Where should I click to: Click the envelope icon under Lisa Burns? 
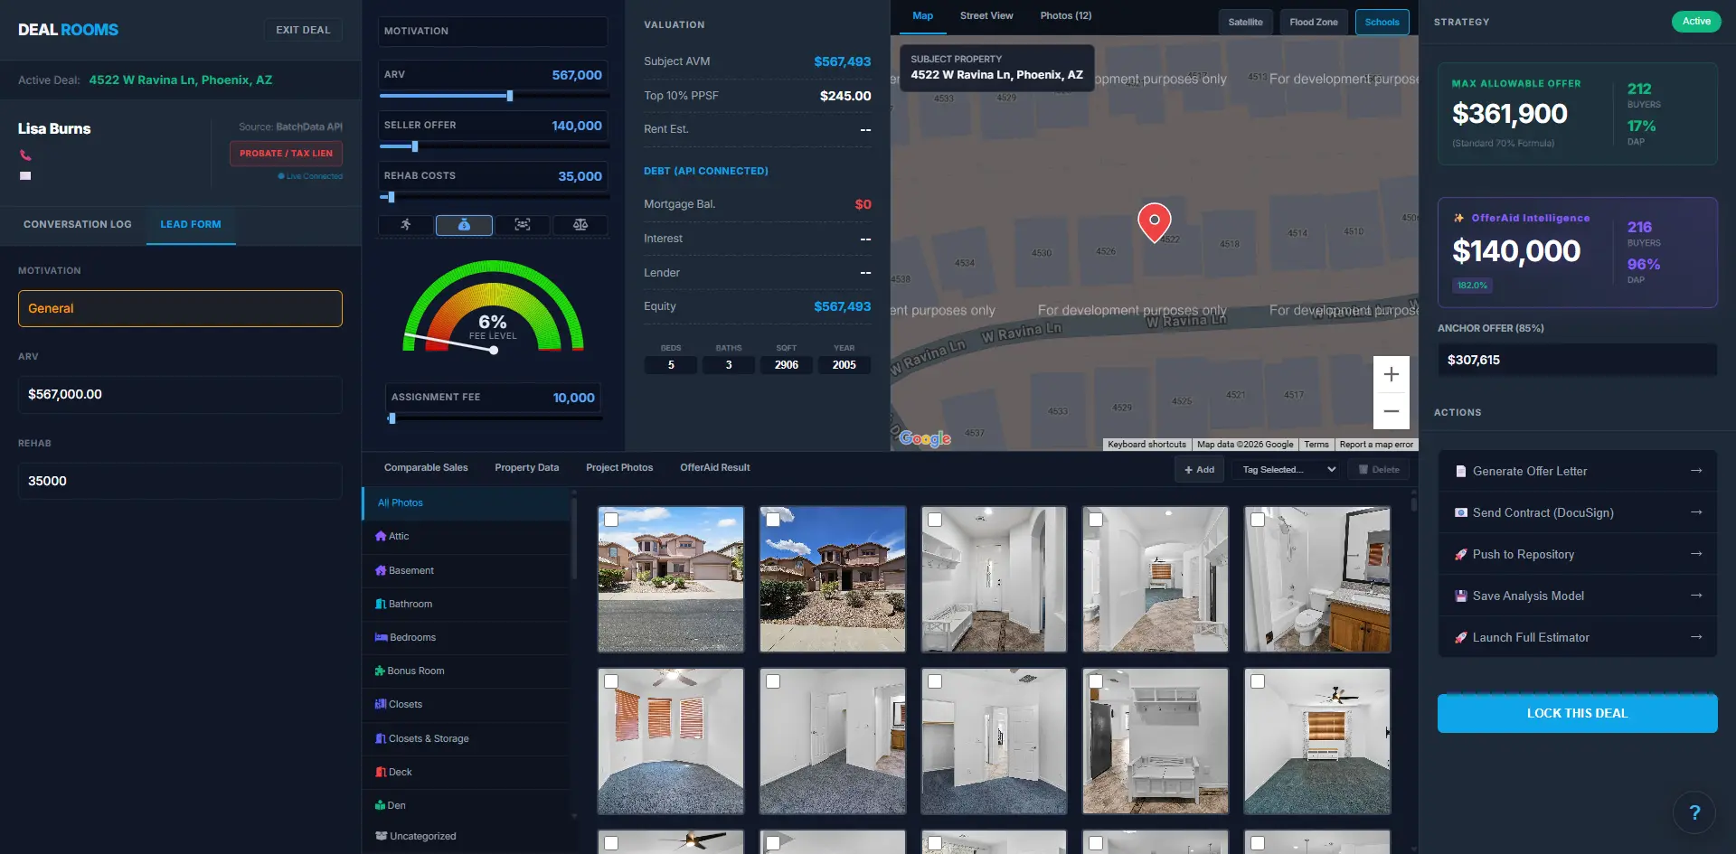[x=25, y=176]
